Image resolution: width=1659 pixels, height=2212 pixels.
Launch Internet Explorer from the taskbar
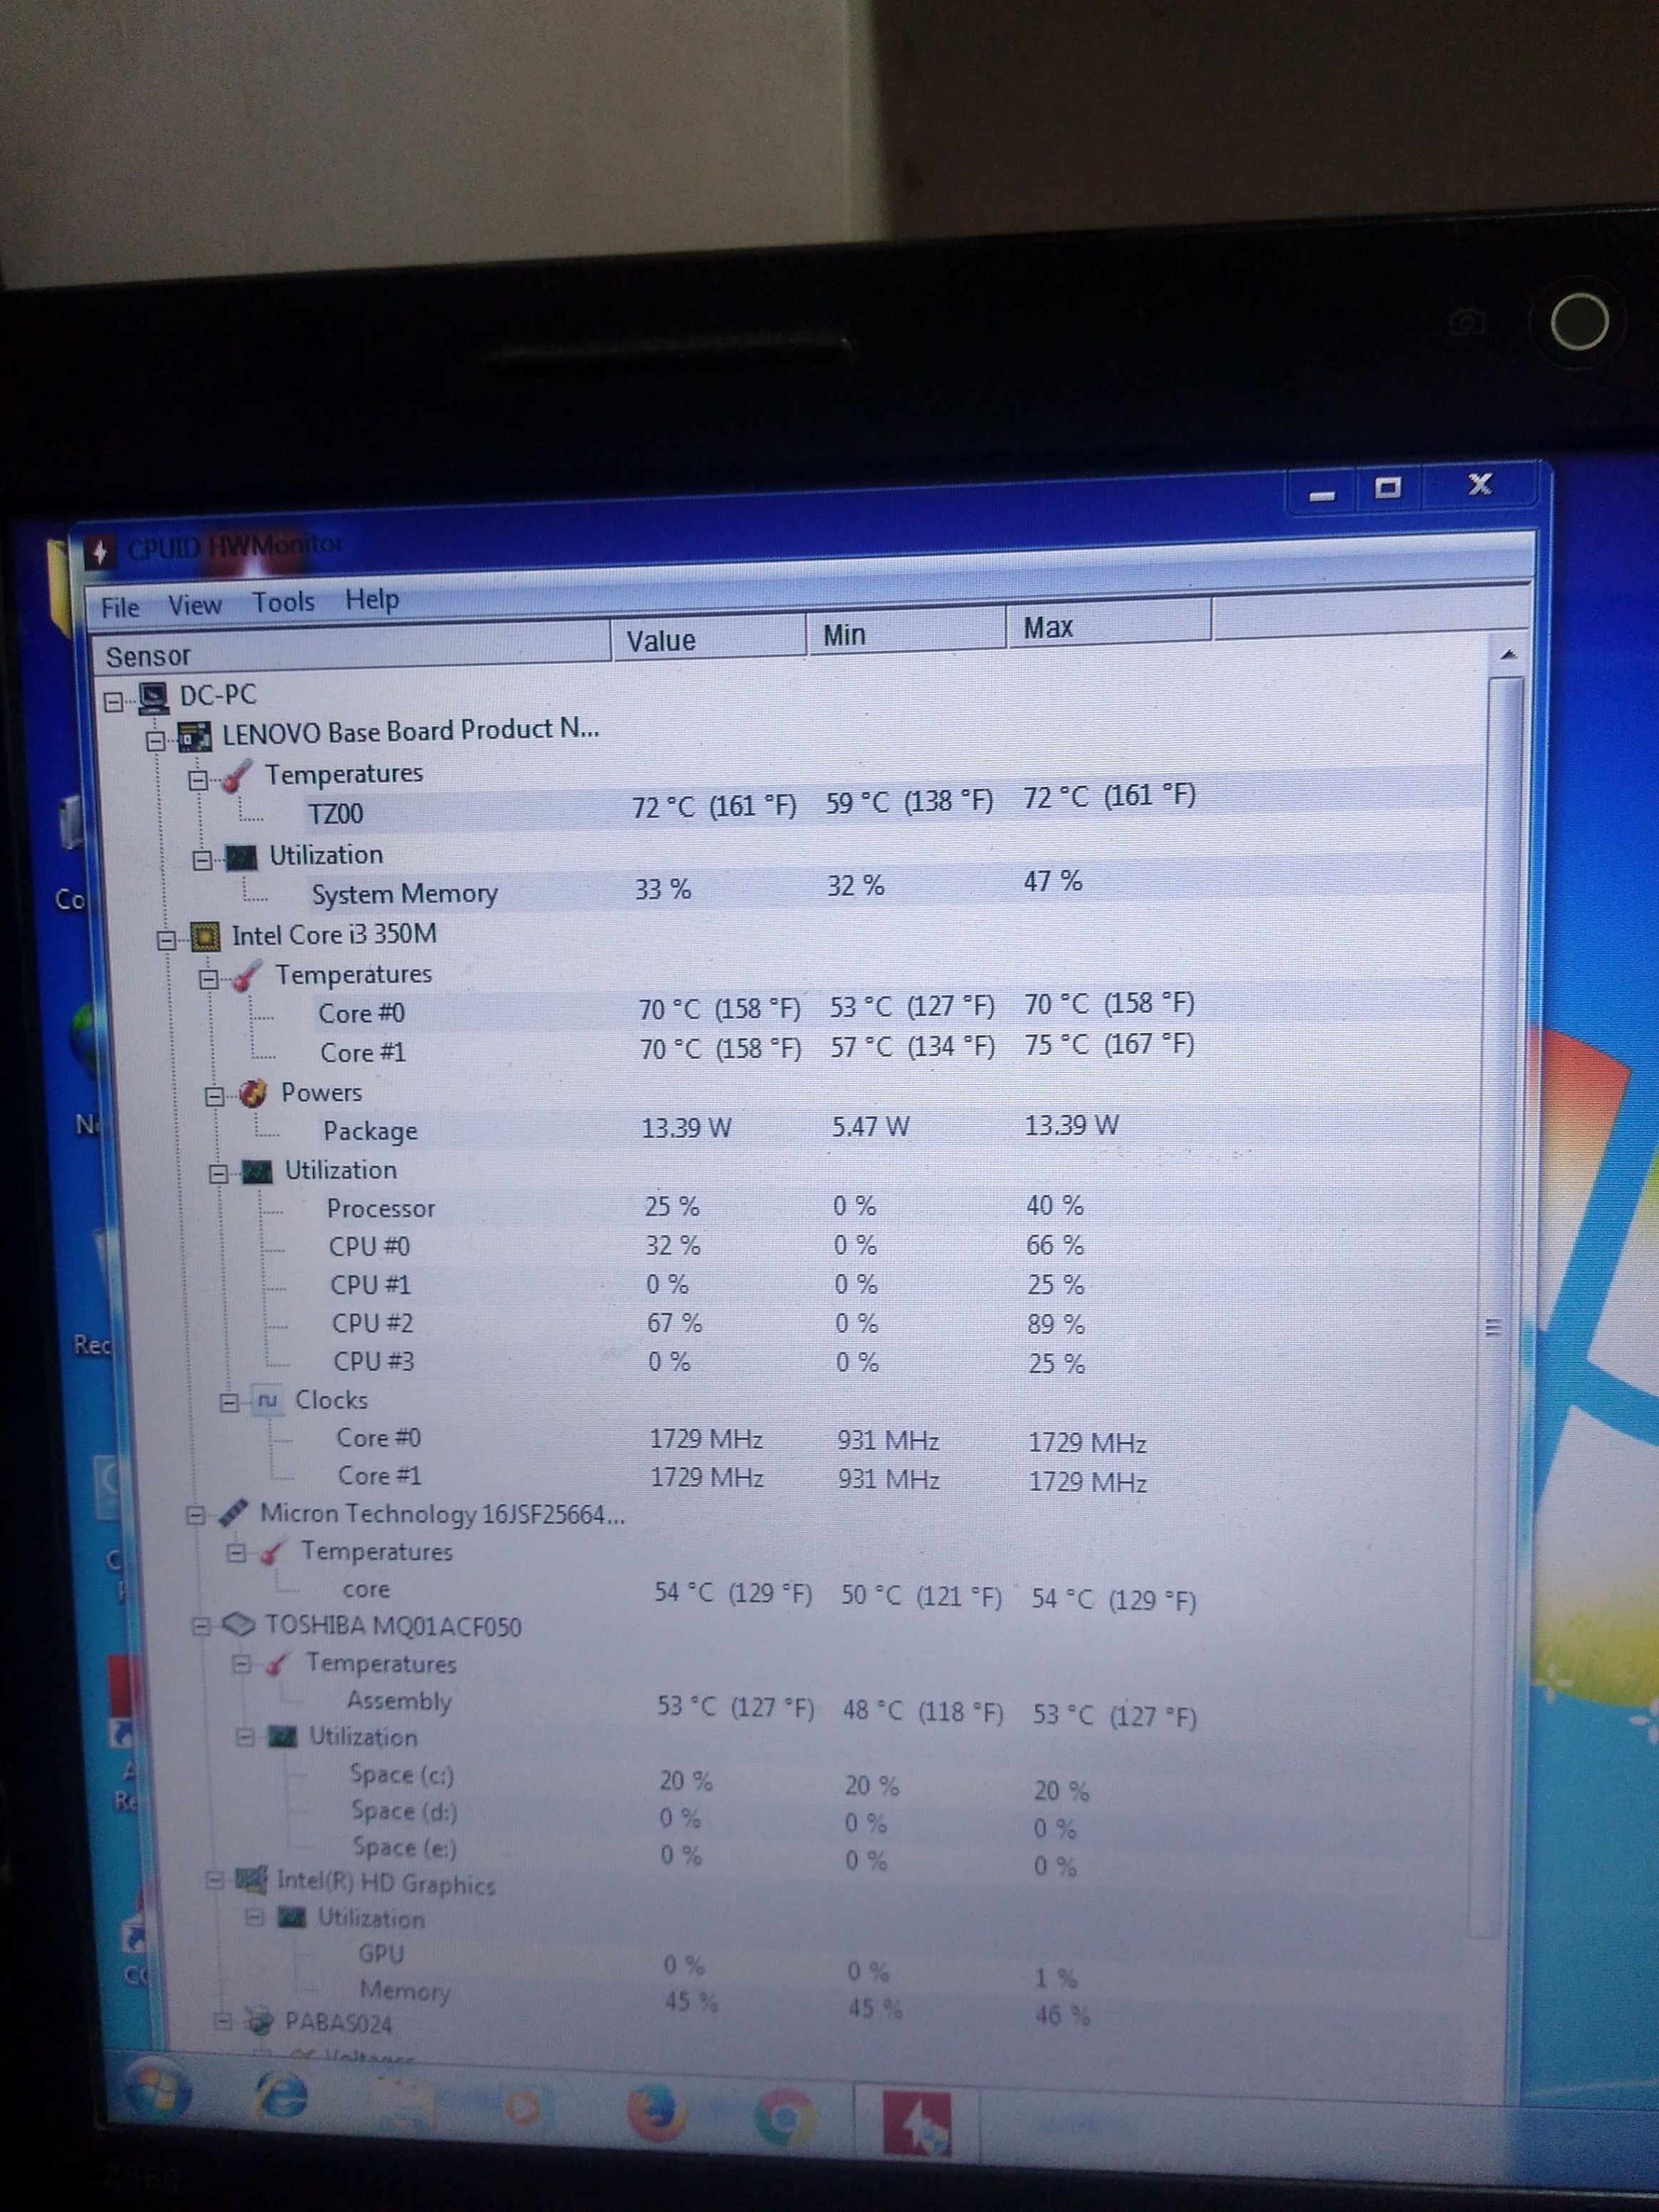click(283, 2096)
